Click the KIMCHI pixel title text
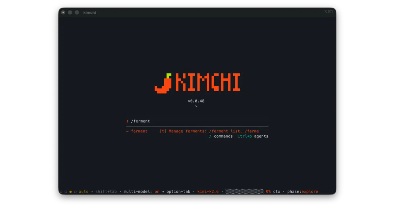Viewport: 395px width, 207px height. pos(208,82)
